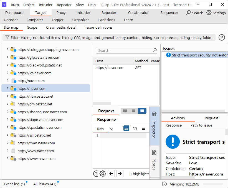228x188 pixels.
Task: Sort by the Method column header
Action: click(142, 61)
